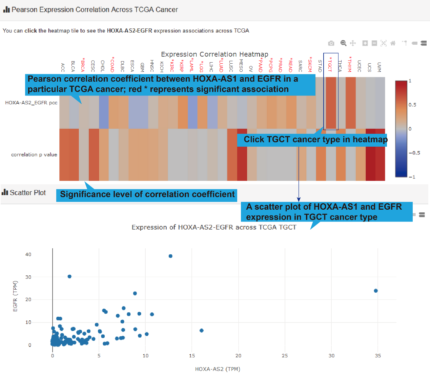Select the Zoom magnifier tool in heatmap toolbar
The width and height of the screenshot is (430, 378).
pyautogui.click(x=343, y=43)
